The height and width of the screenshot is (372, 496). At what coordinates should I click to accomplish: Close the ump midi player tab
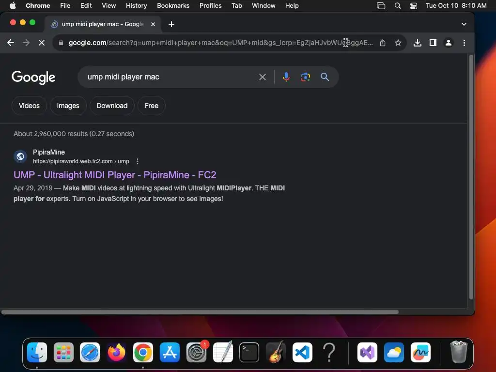coord(153,24)
